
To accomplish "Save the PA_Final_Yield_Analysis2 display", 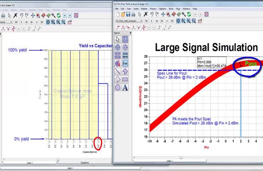I will click(128, 14).
